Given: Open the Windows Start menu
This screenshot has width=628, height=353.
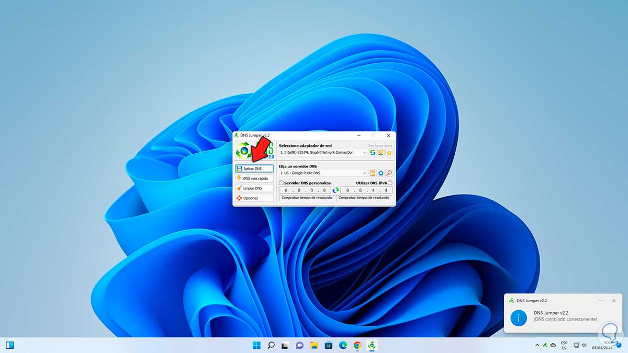Looking at the screenshot, I should tap(256, 345).
